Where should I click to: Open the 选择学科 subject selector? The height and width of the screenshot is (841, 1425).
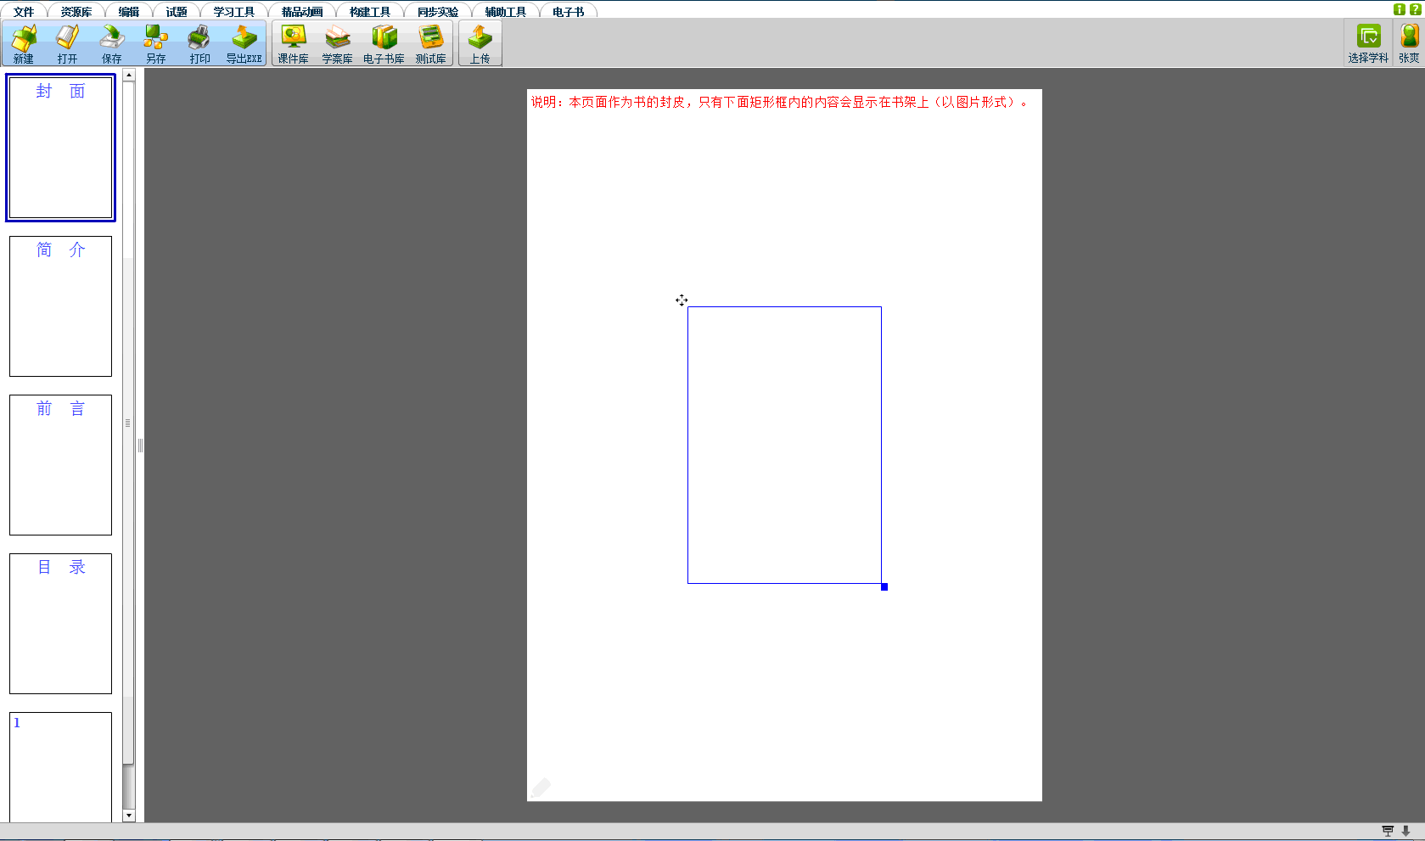pos(1368,43)
